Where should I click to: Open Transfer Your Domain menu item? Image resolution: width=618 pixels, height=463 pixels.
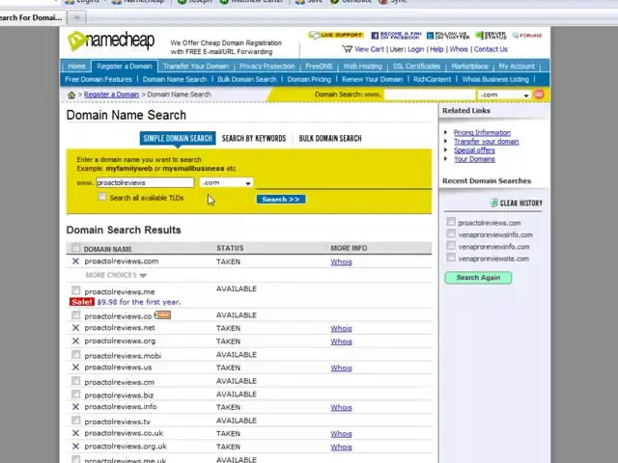coord(196,67)
